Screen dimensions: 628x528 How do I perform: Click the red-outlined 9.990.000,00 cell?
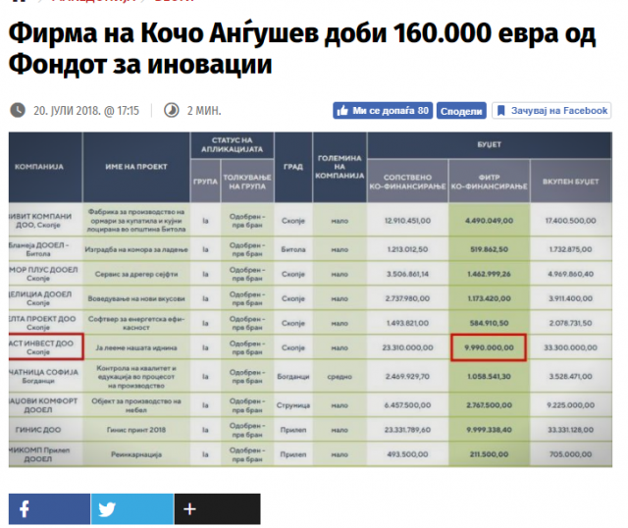tap(488, 346)
